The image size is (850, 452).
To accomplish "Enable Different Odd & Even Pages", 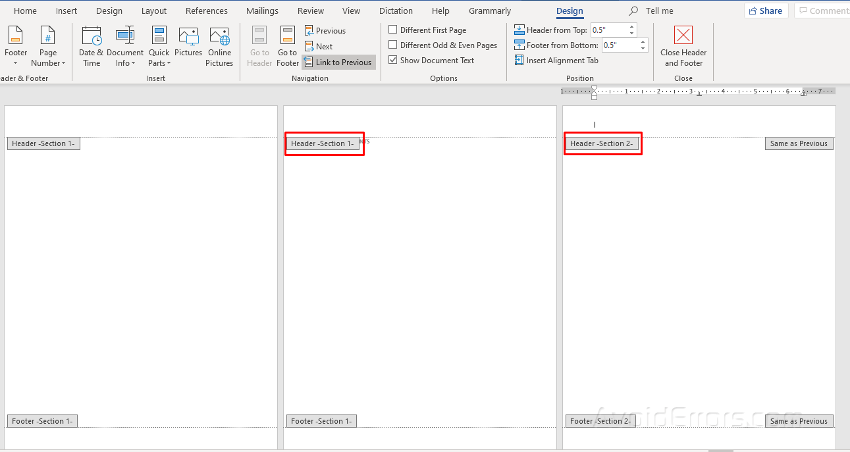I will [x=392, y=45].
